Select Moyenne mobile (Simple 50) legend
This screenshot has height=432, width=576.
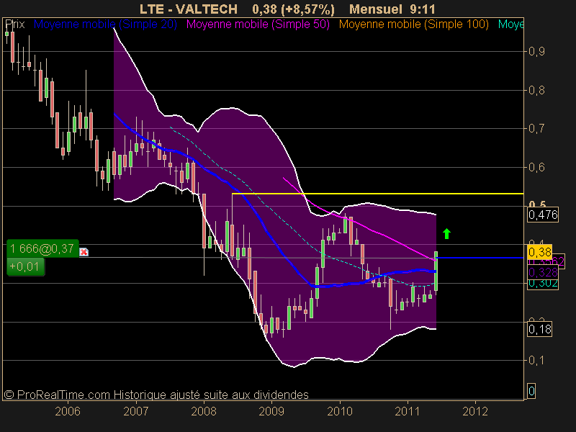pyautogui.click(x=258, y=24)
